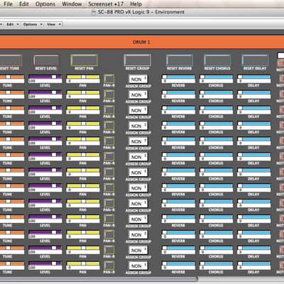Screen dimensions: 284x284
Task: Open the bottom row's ASSIGN GROUP NON menu
Action: click(x=138, y=266)
